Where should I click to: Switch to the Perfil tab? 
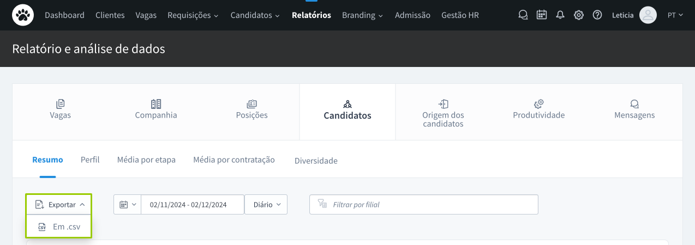click(90, 160)
